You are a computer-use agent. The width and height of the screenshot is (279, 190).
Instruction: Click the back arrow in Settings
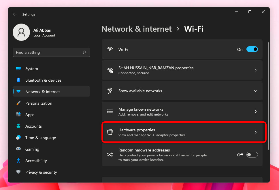tap(15, 14)
